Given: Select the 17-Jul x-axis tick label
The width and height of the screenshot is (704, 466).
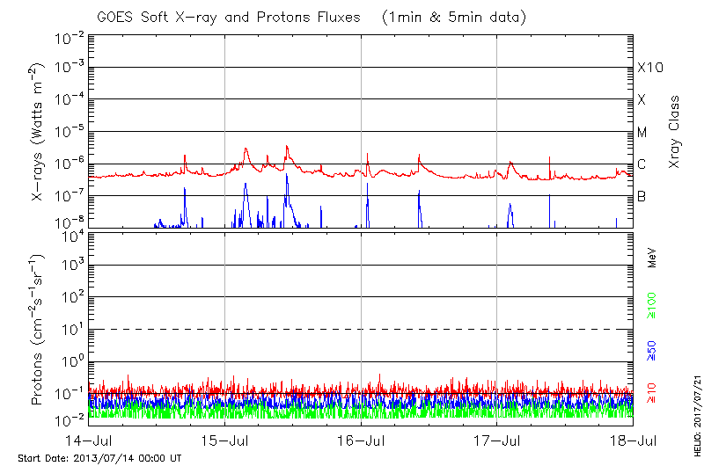Looking at the screenshot, I should coord(497,439).
